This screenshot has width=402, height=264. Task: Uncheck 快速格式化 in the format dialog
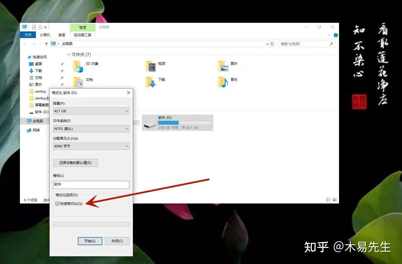pos(58,203)
